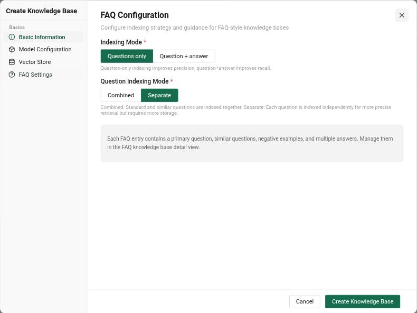417x313 pixels.
Task: Click the Indexing Mode label
Action: 121,42
